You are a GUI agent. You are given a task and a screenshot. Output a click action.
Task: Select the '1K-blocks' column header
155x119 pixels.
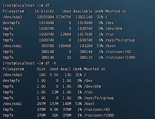click(x=44, y=11)
